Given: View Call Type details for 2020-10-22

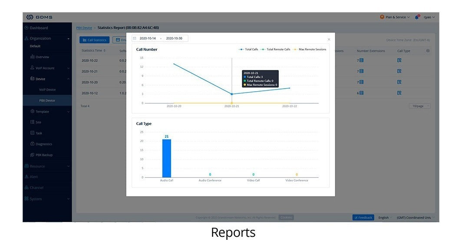Looking at the screenshot, I should [399, 60].
